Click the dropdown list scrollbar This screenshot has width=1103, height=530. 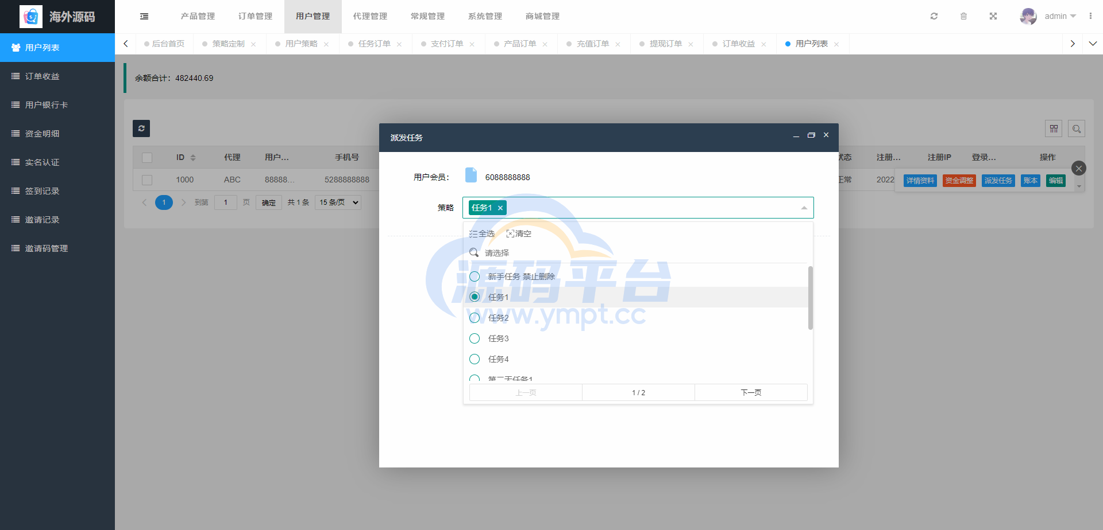click(811, 298)
